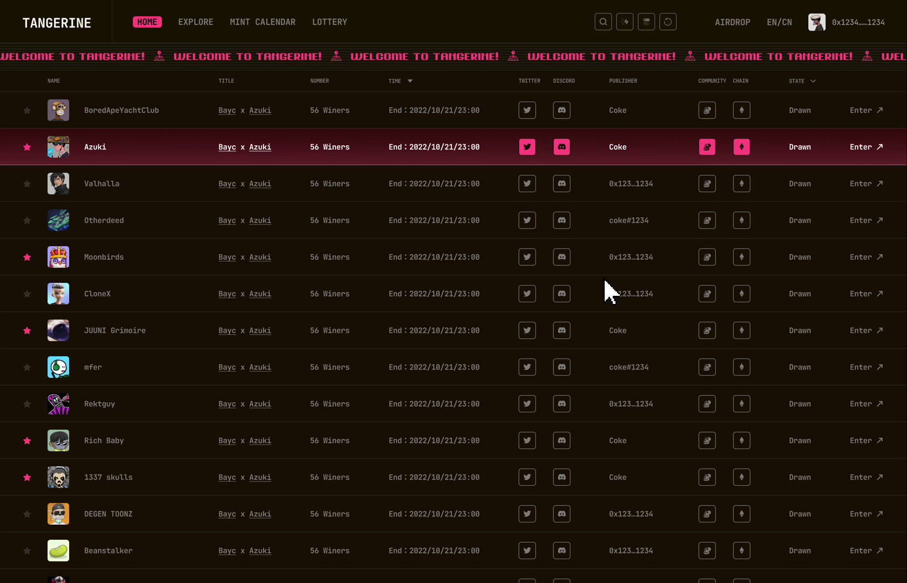Open the Azuki title link in Otherdeed row
The width and height of the screenshot is (907, 583).
coord(260,221)
